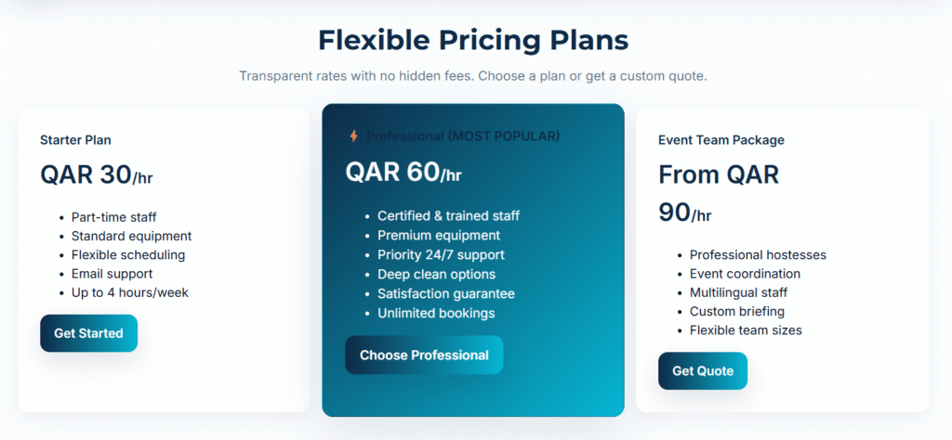Image resolution: width=952 pixels, height=440 pixels.
Task: Click the transparent rates subtitle text
Action: (473, 76)
